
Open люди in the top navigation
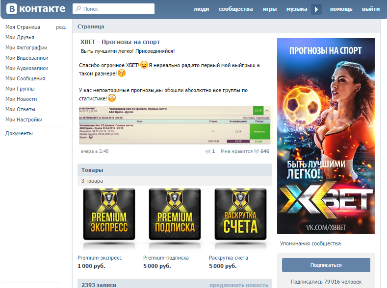tap(201, 9)
